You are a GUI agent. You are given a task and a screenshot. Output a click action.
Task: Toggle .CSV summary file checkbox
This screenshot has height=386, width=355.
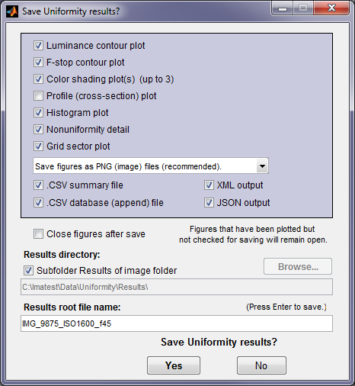[38, 185]
